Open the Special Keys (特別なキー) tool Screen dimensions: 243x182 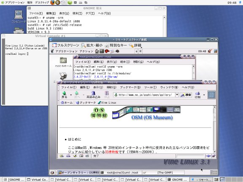116,45
